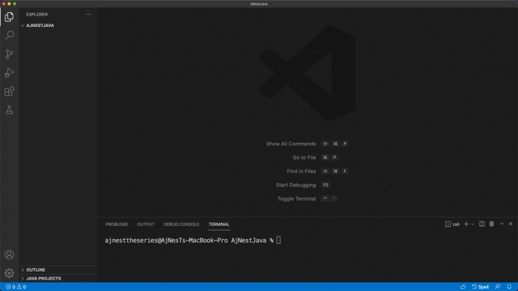Open the Testing flask view
The width and height of the screenshot is (518, 291).
(x=9, y=110)
